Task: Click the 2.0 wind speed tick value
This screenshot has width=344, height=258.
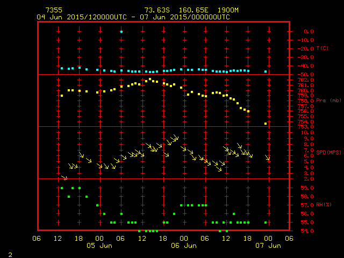Action: coord(309,179)
